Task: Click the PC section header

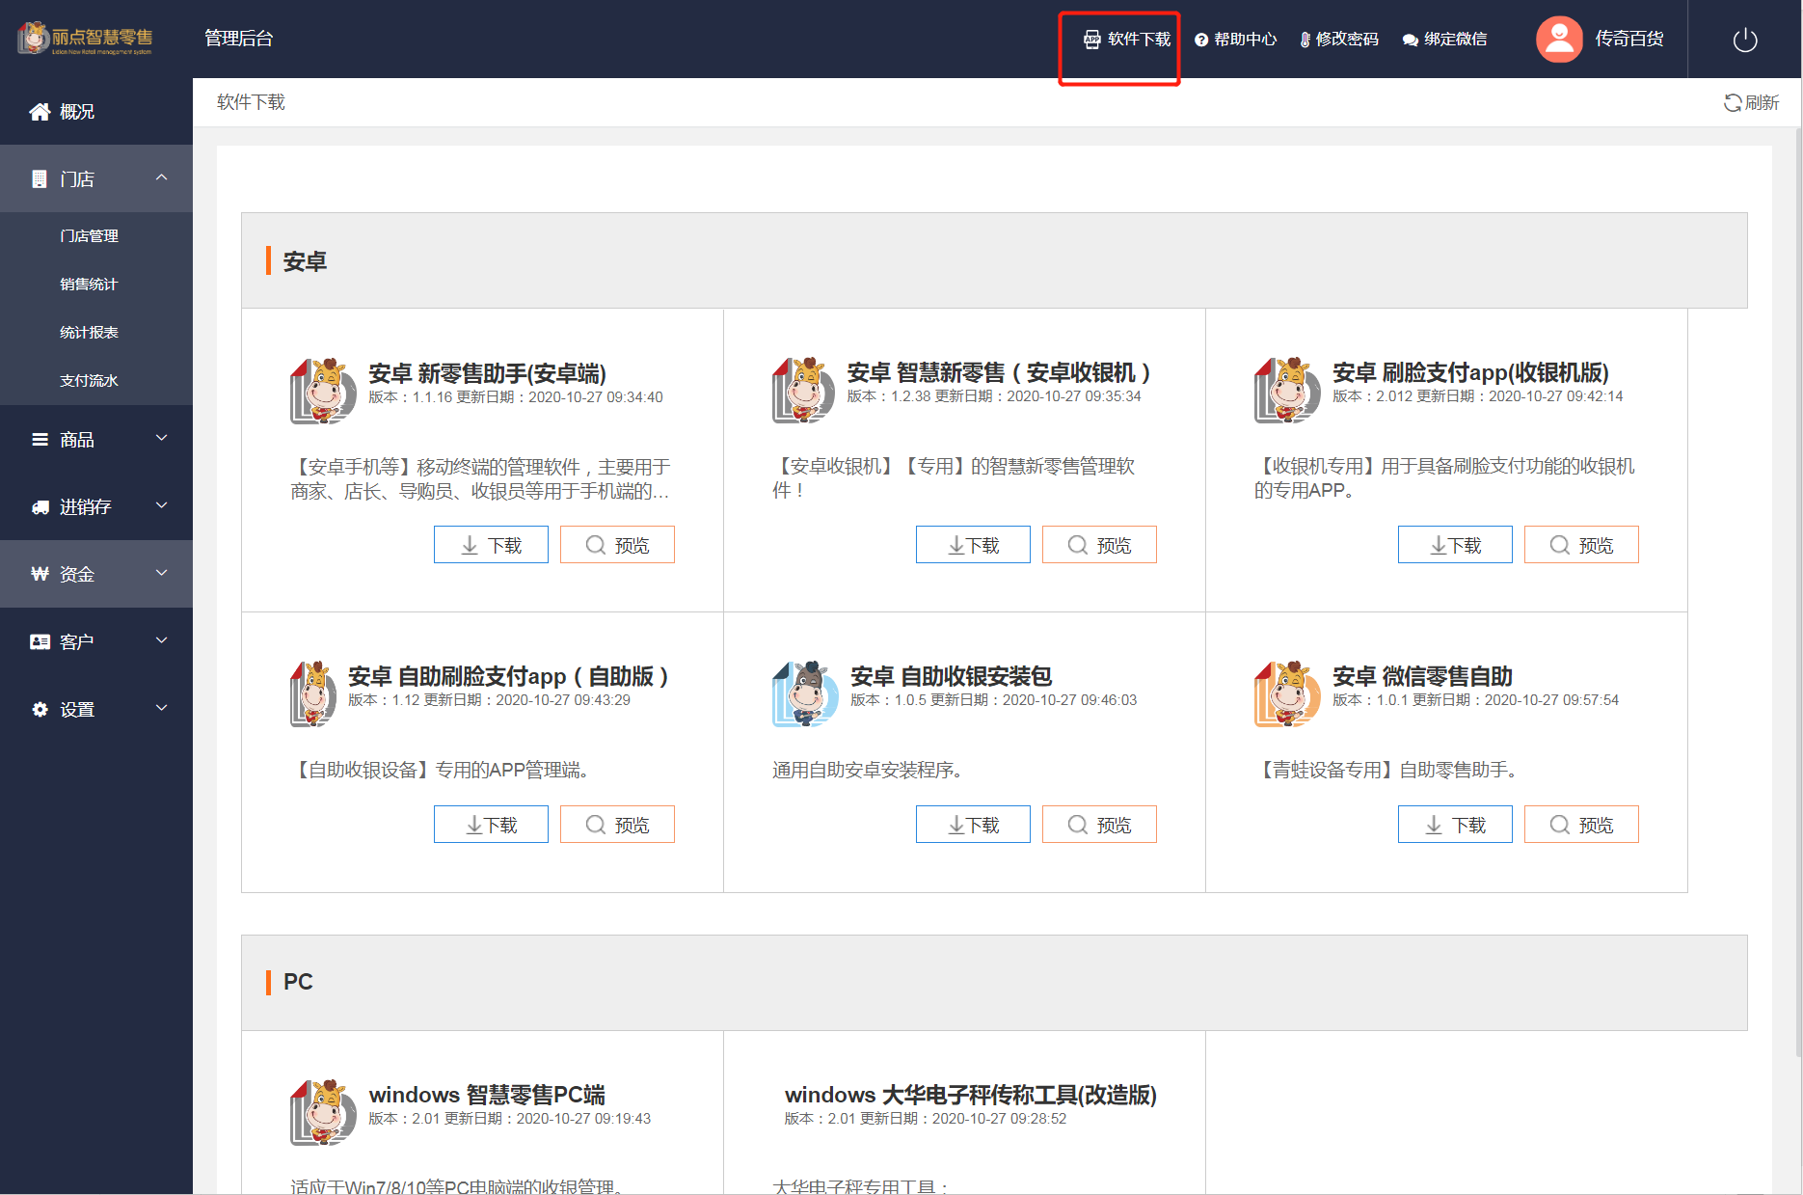Action: [994, 982]
